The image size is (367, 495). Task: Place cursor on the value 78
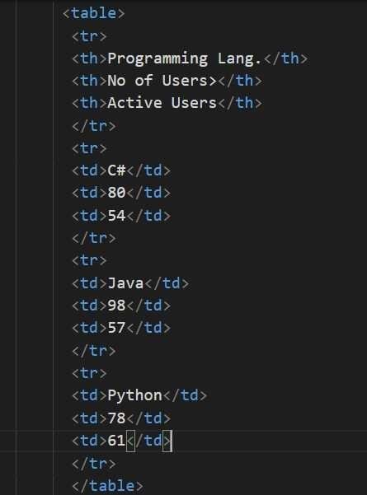[116, 418]
